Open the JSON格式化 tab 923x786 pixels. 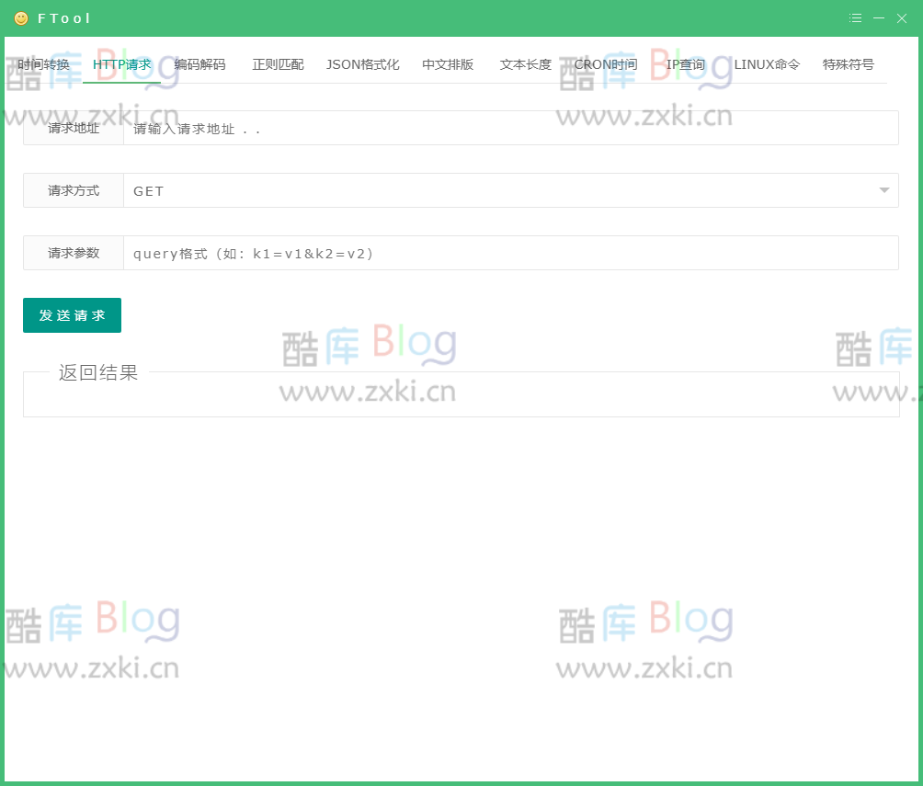pos(362,64)
